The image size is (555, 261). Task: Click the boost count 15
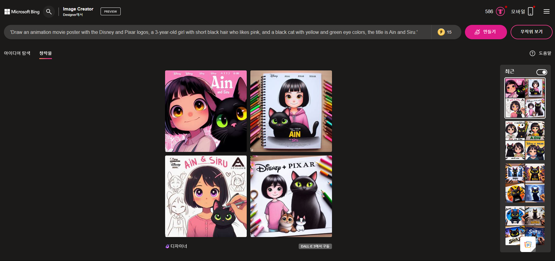(449, 32)
